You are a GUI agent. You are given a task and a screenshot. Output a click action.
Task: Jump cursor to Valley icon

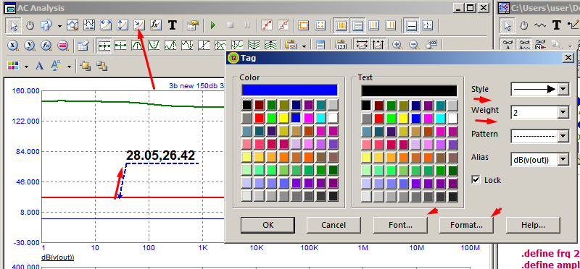point(154,46)
